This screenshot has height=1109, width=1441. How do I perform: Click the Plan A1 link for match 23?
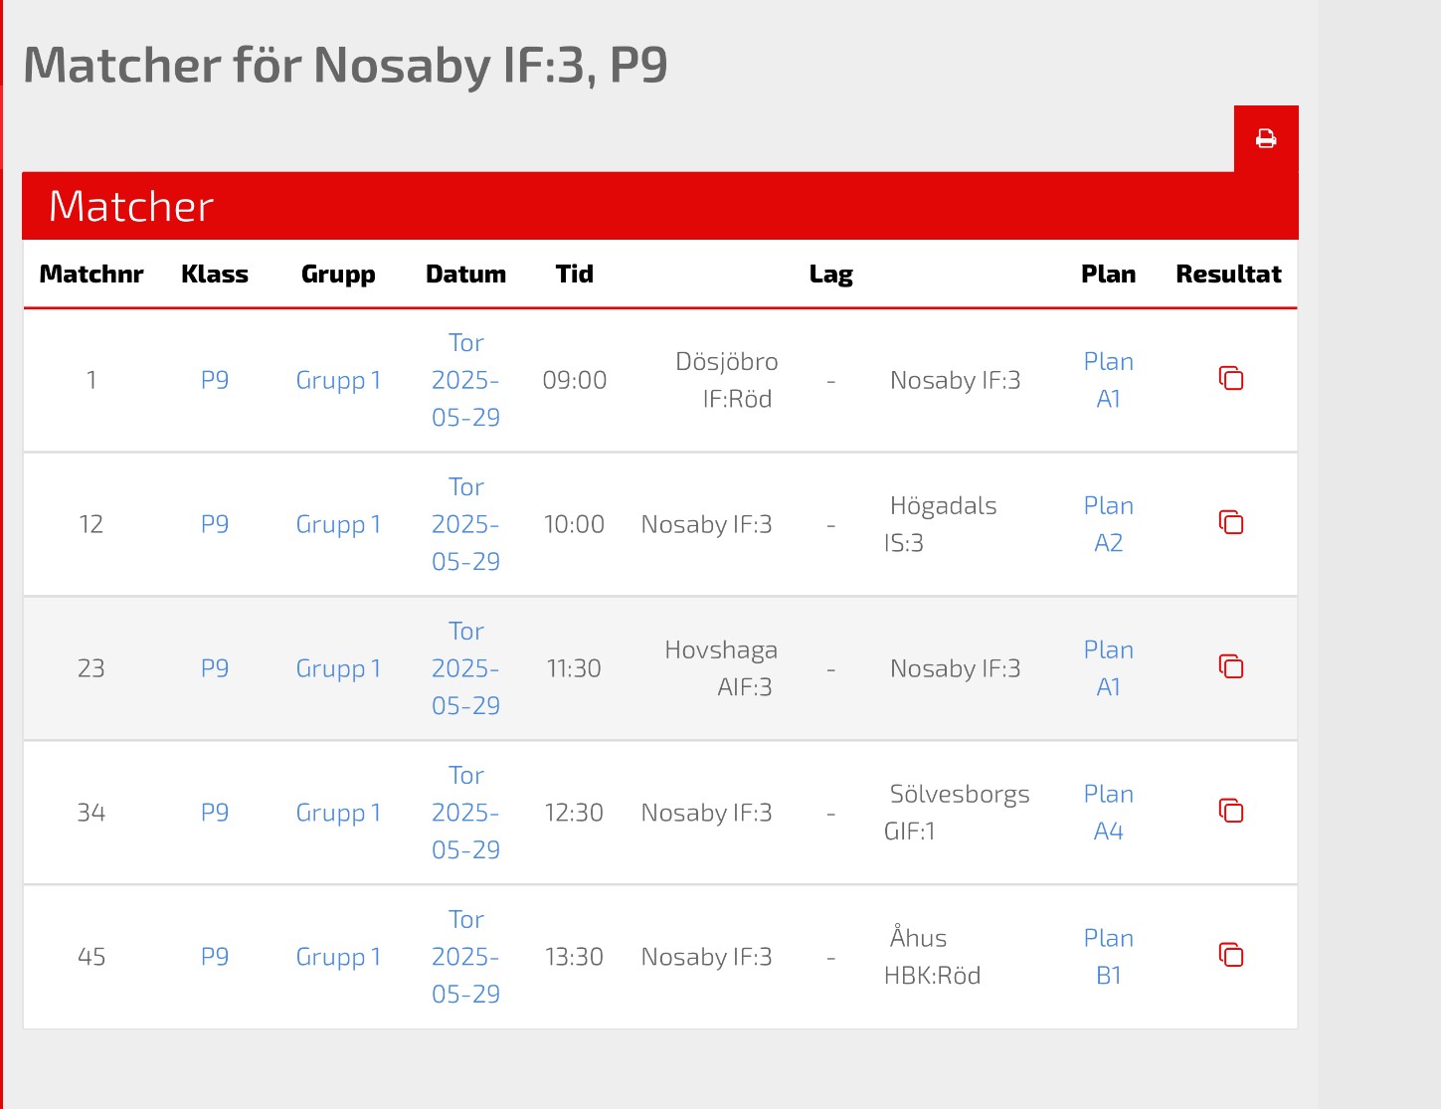[x=1108, y=668]
